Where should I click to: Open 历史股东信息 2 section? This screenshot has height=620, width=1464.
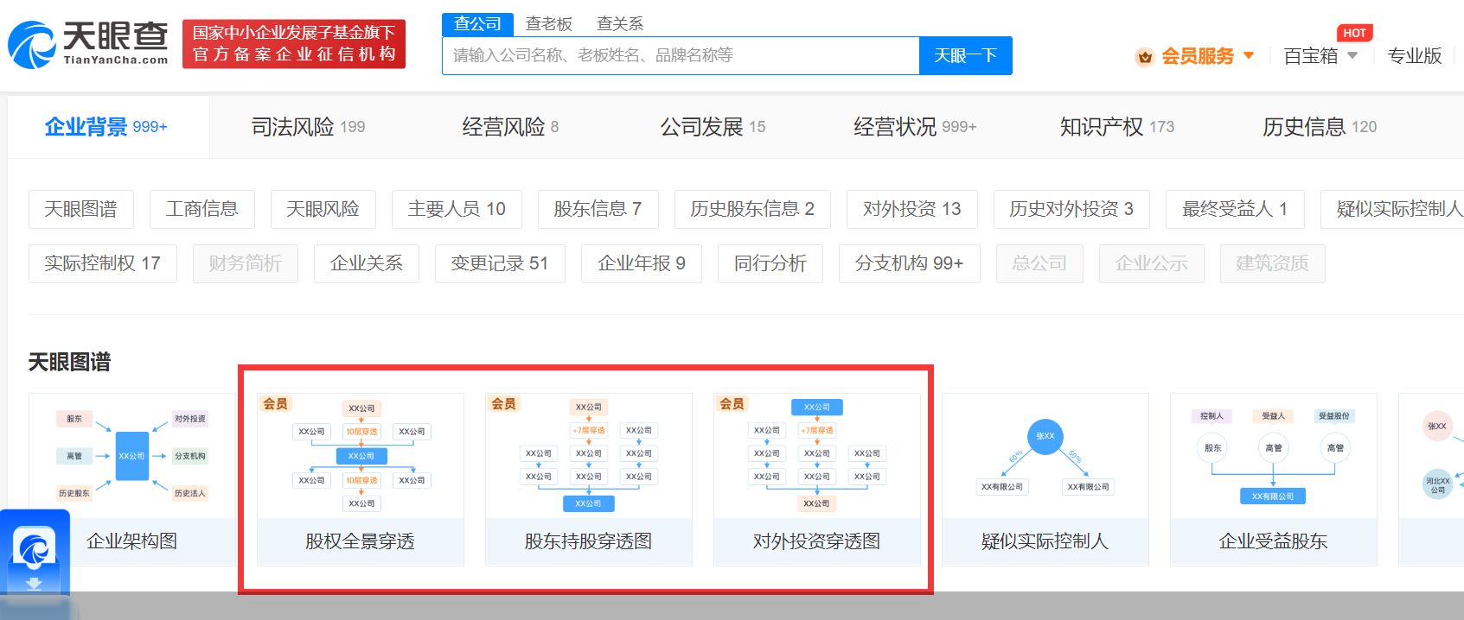coord(752,209)
